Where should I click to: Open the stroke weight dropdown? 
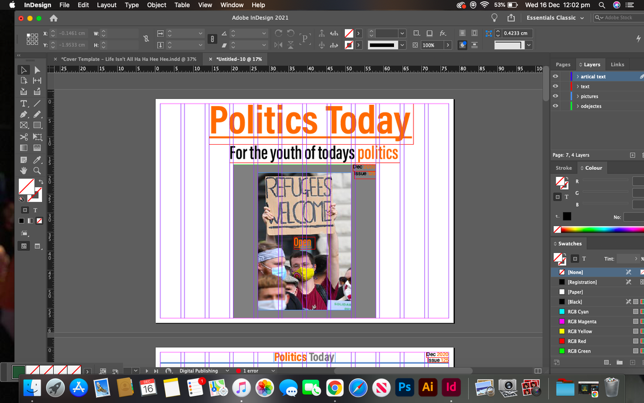point(402,33)
